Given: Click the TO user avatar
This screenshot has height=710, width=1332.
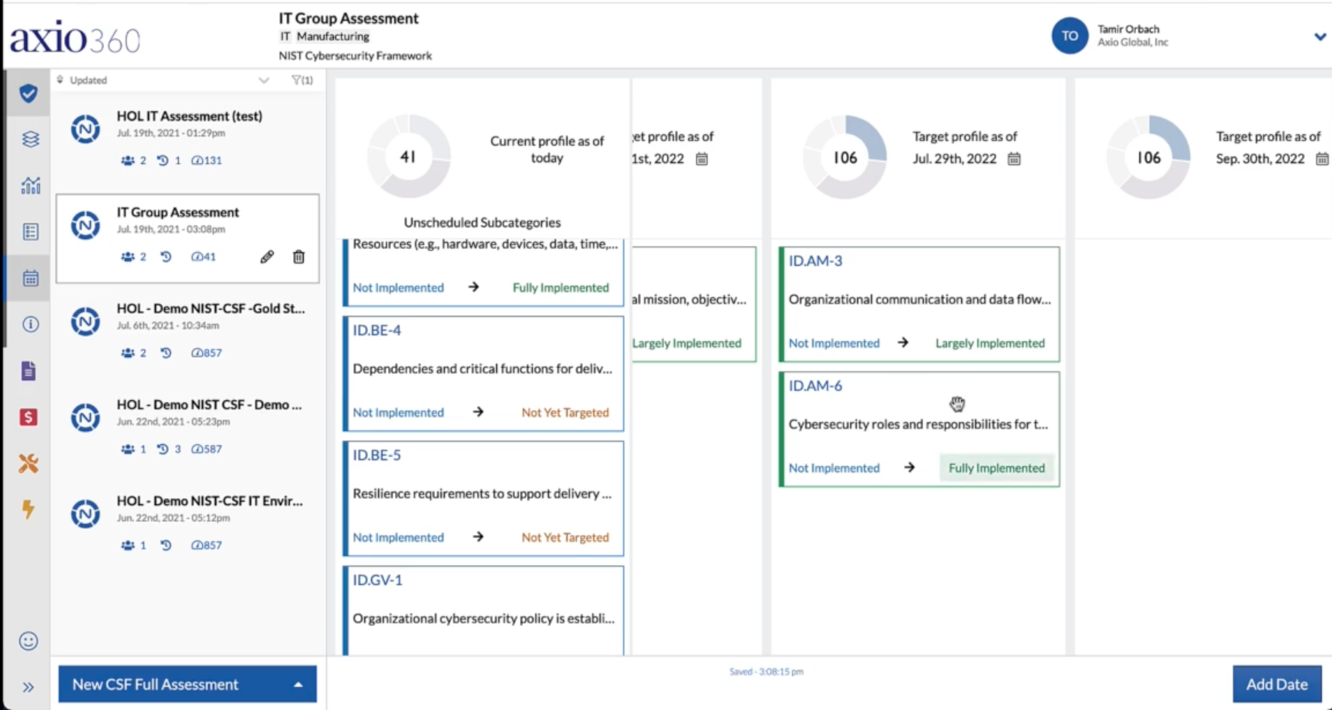Looking at the screenshot, I should pyautogui.click(x=1070, y=35).
